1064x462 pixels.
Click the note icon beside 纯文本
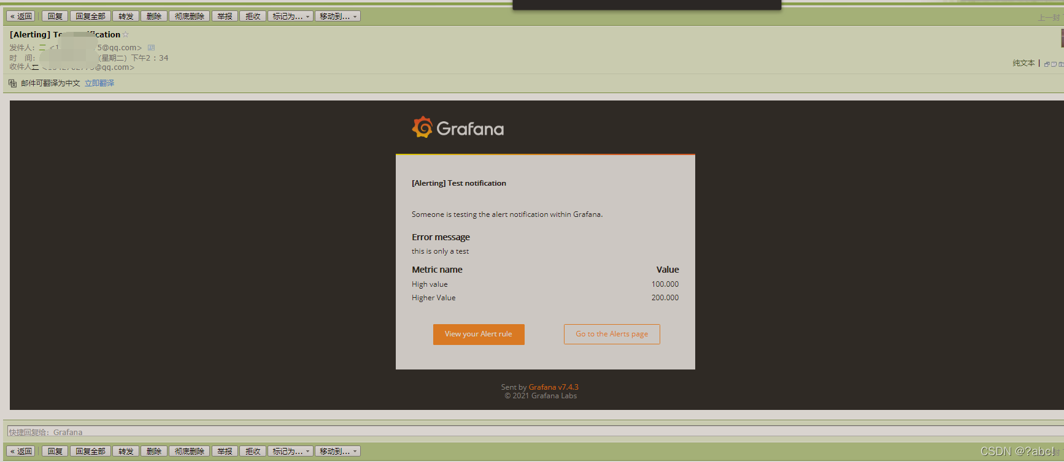[x=1054, y=64]
